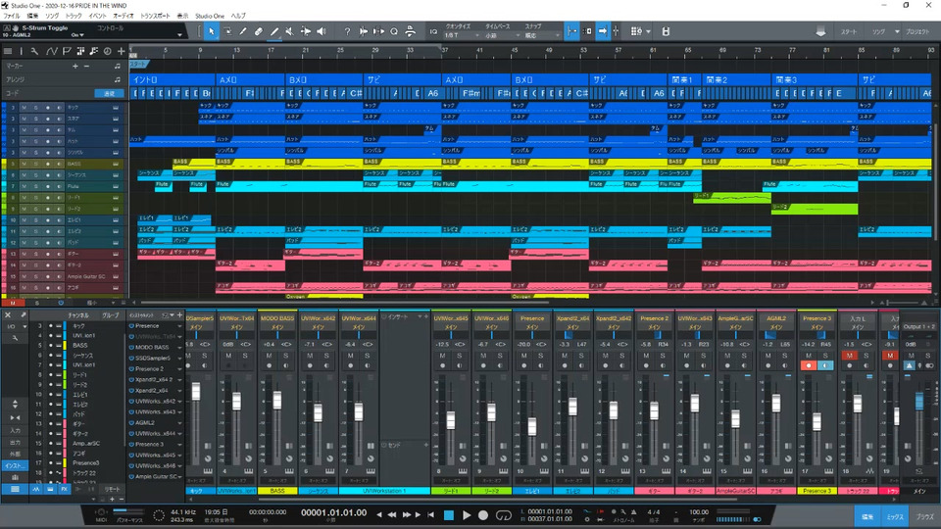Click the stop button in the transport
This screenshot has height=529, width=941.
point(448,514)
